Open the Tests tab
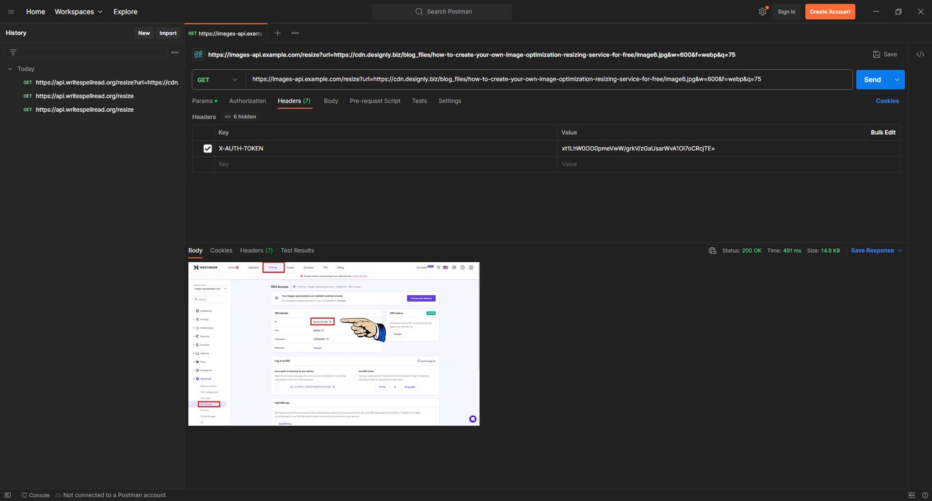 pyautogui.click(x=419, y=101)
